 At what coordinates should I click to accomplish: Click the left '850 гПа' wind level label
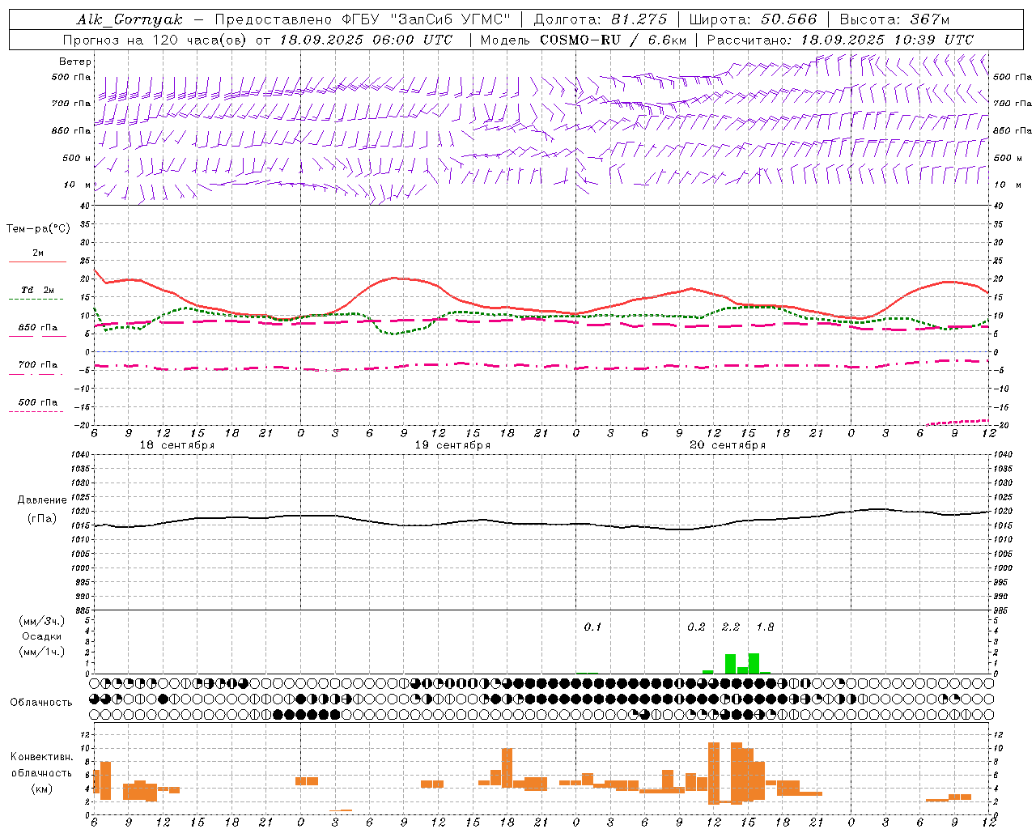pos(71,130)
